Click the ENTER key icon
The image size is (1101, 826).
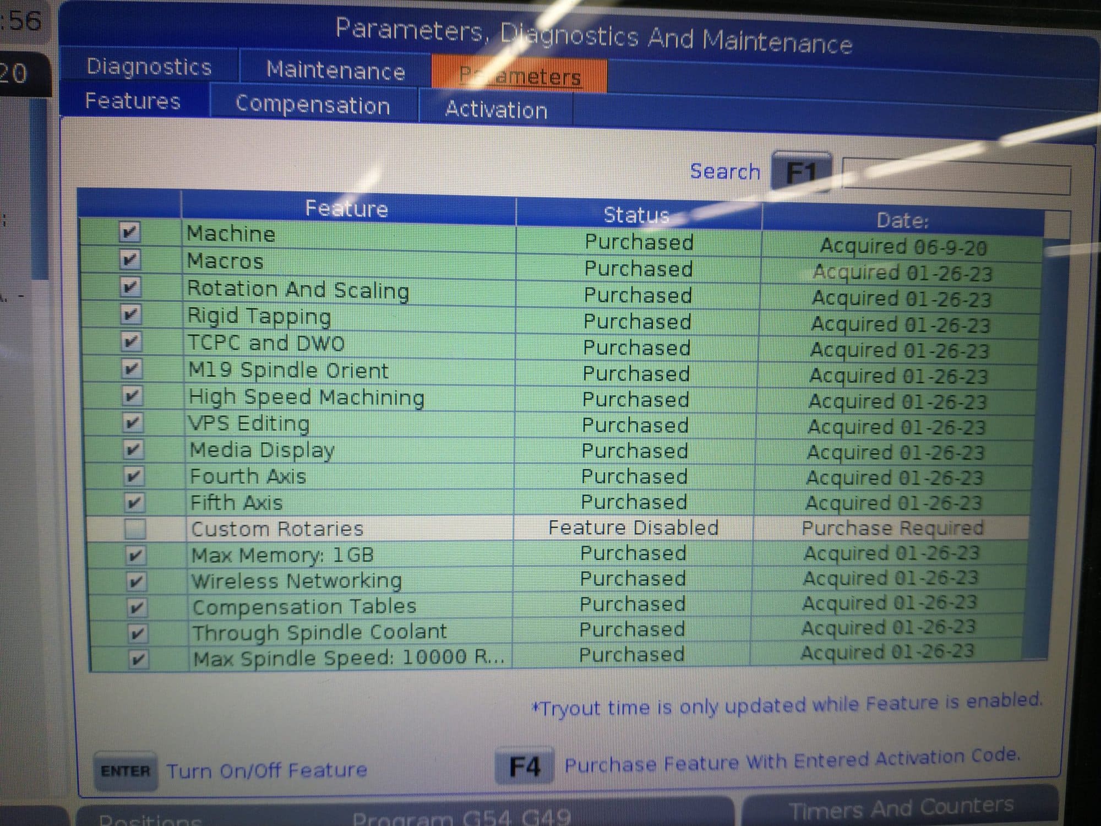[126, 770]
